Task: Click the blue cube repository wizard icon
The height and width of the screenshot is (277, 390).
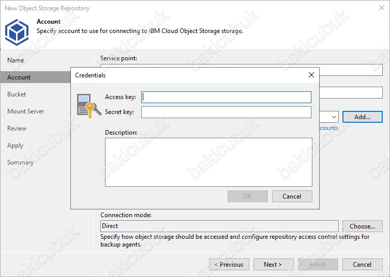Action: tap(17, 32)
